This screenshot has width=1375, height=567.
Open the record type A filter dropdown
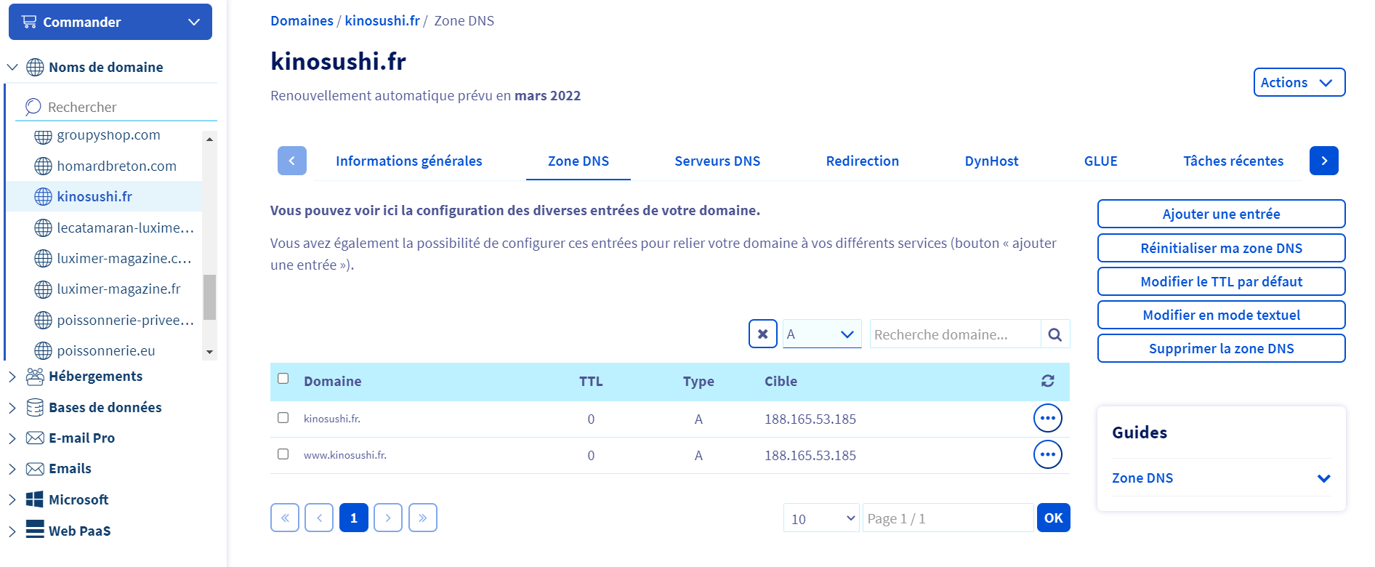(x=821, y=334)
